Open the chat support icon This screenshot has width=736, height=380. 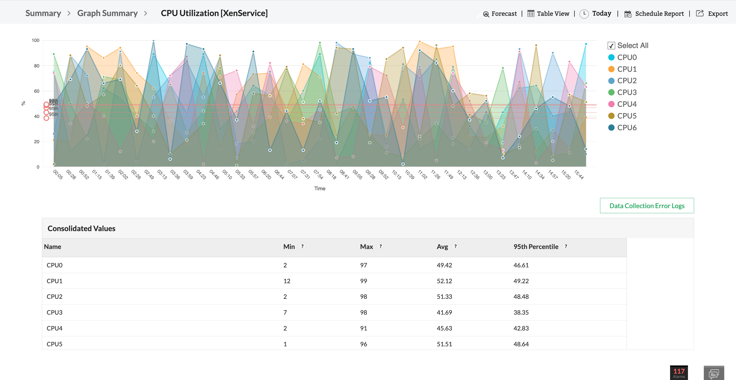[x=714, y=373]
